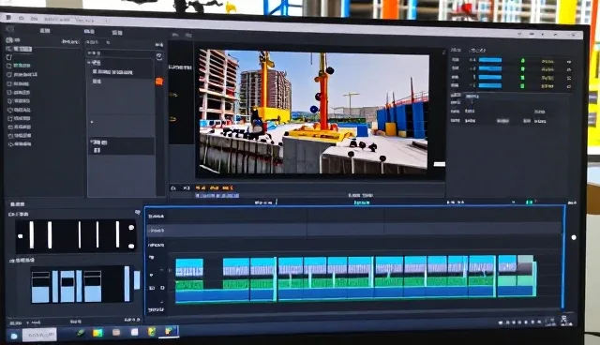The width and height of the screenshot is (600, 345).
Task: Adjust the topmost blue slider bar in the right panel
Action: click(x=490, y=60)
